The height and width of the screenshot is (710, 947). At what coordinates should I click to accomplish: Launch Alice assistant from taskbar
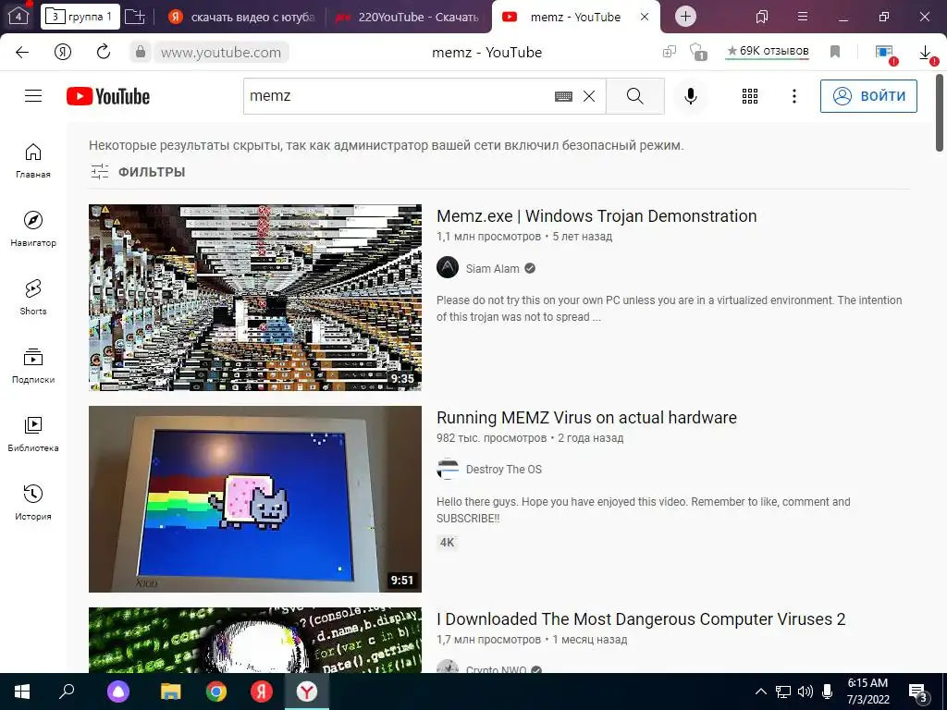pyautogui.click(x=118, y=692)
